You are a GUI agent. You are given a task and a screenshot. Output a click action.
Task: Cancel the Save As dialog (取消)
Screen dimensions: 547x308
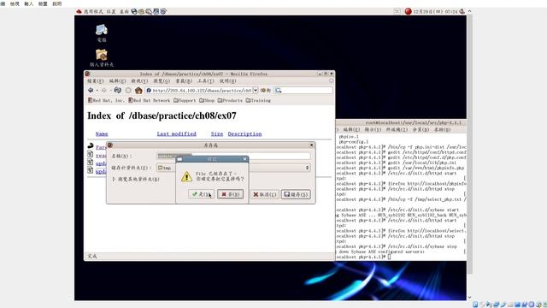tap(264, 194)
